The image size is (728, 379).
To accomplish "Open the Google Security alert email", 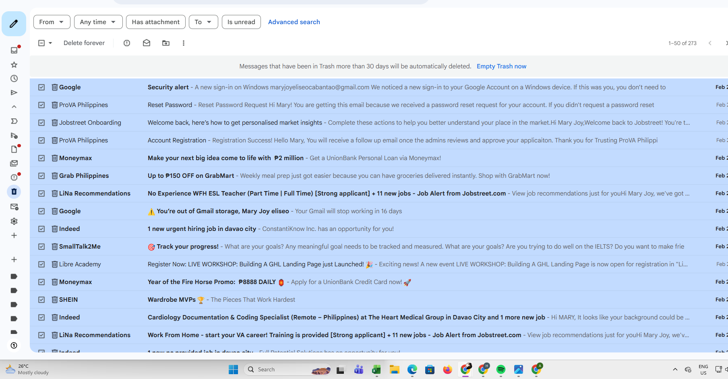I will (x=379, y=87).
